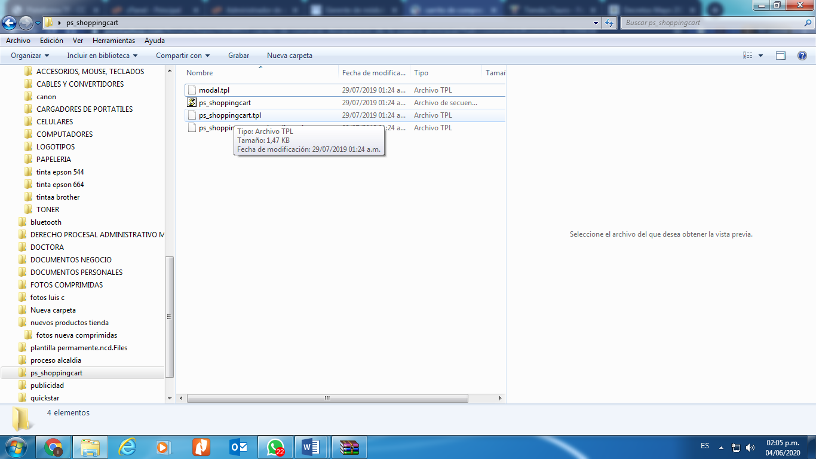Select CARGADORES DE PORTATILES folder

pyautogui.click(x=84, y=109)
